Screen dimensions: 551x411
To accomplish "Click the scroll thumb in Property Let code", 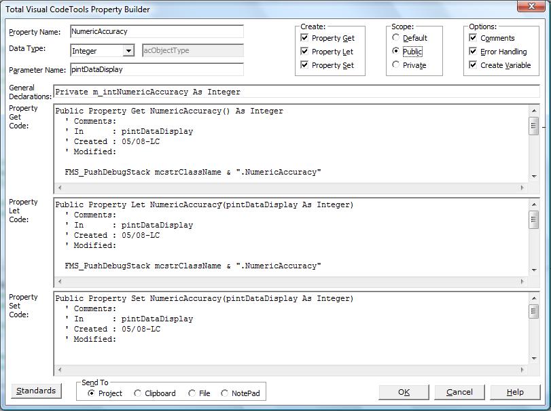I will [534, 219].
